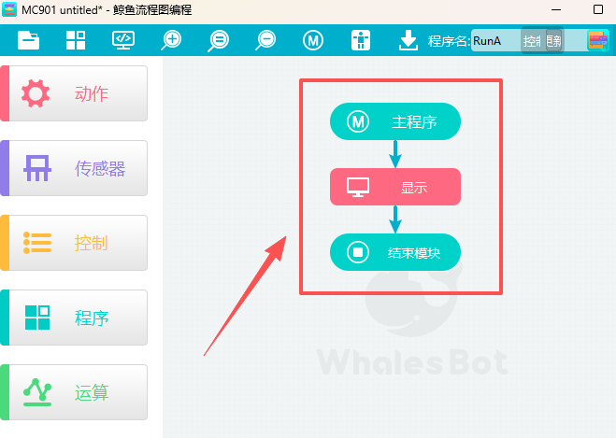The image size is (616, 438).
Task: Click the 控制 button beside program name
Action: coord(532,41)
